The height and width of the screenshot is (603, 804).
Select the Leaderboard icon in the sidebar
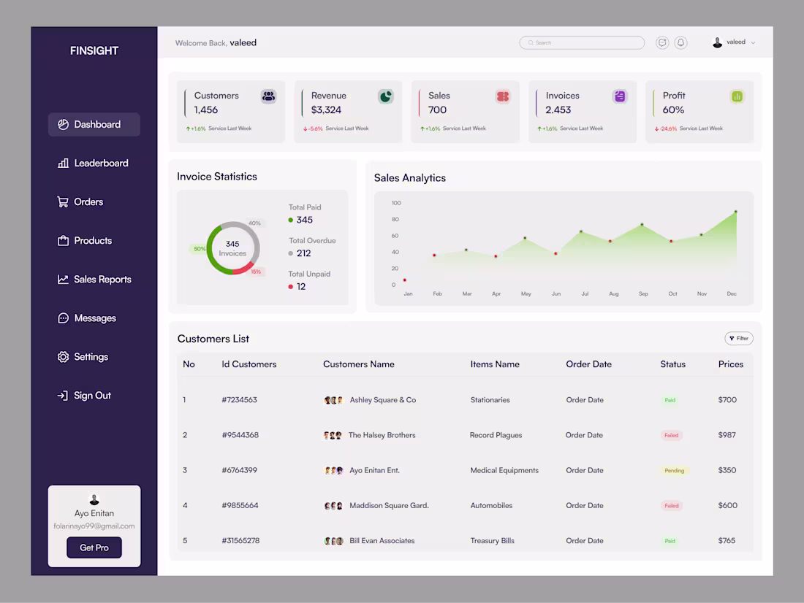[62, 163]
